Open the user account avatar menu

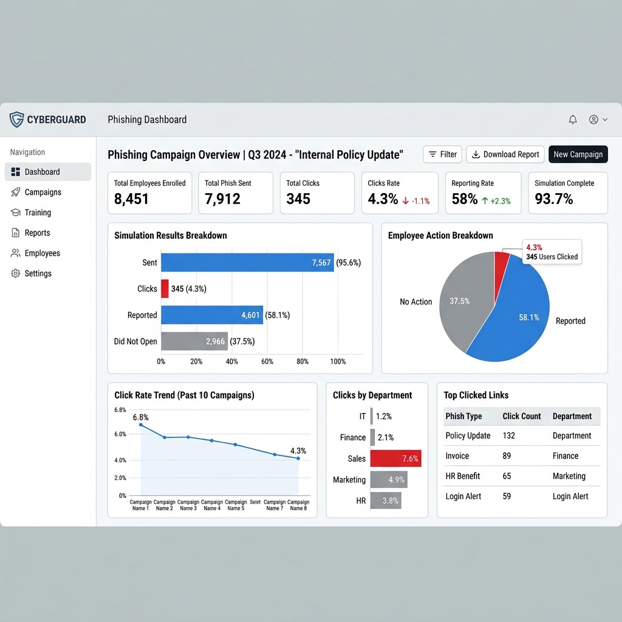(593, 120)
